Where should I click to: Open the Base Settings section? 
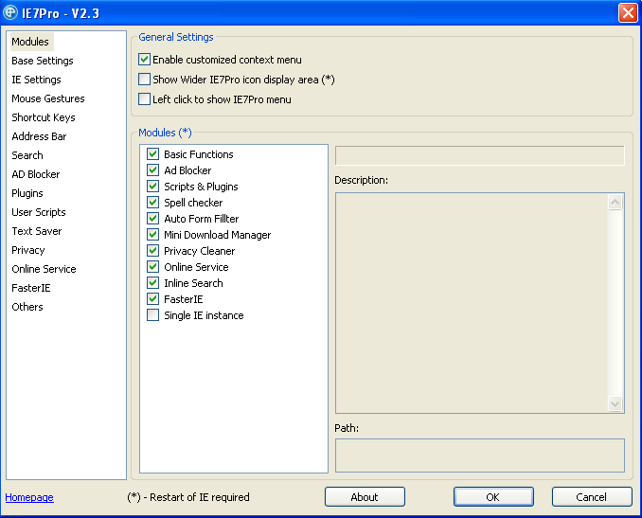pyautogui.click(x=43, y=61)
